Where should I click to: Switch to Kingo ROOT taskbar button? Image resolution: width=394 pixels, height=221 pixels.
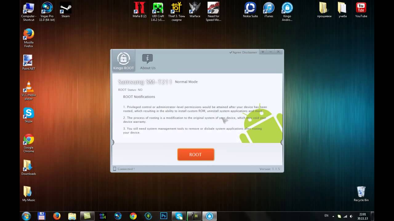click(209, 216)
